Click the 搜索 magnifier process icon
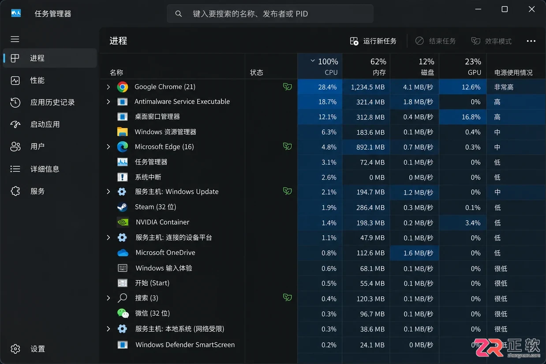Viewport: 546px width, 364px height. [123, 298]
